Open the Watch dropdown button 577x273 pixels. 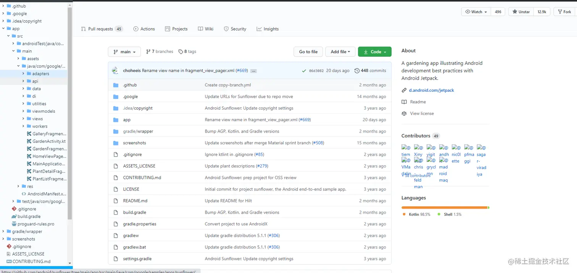[476, 12]
